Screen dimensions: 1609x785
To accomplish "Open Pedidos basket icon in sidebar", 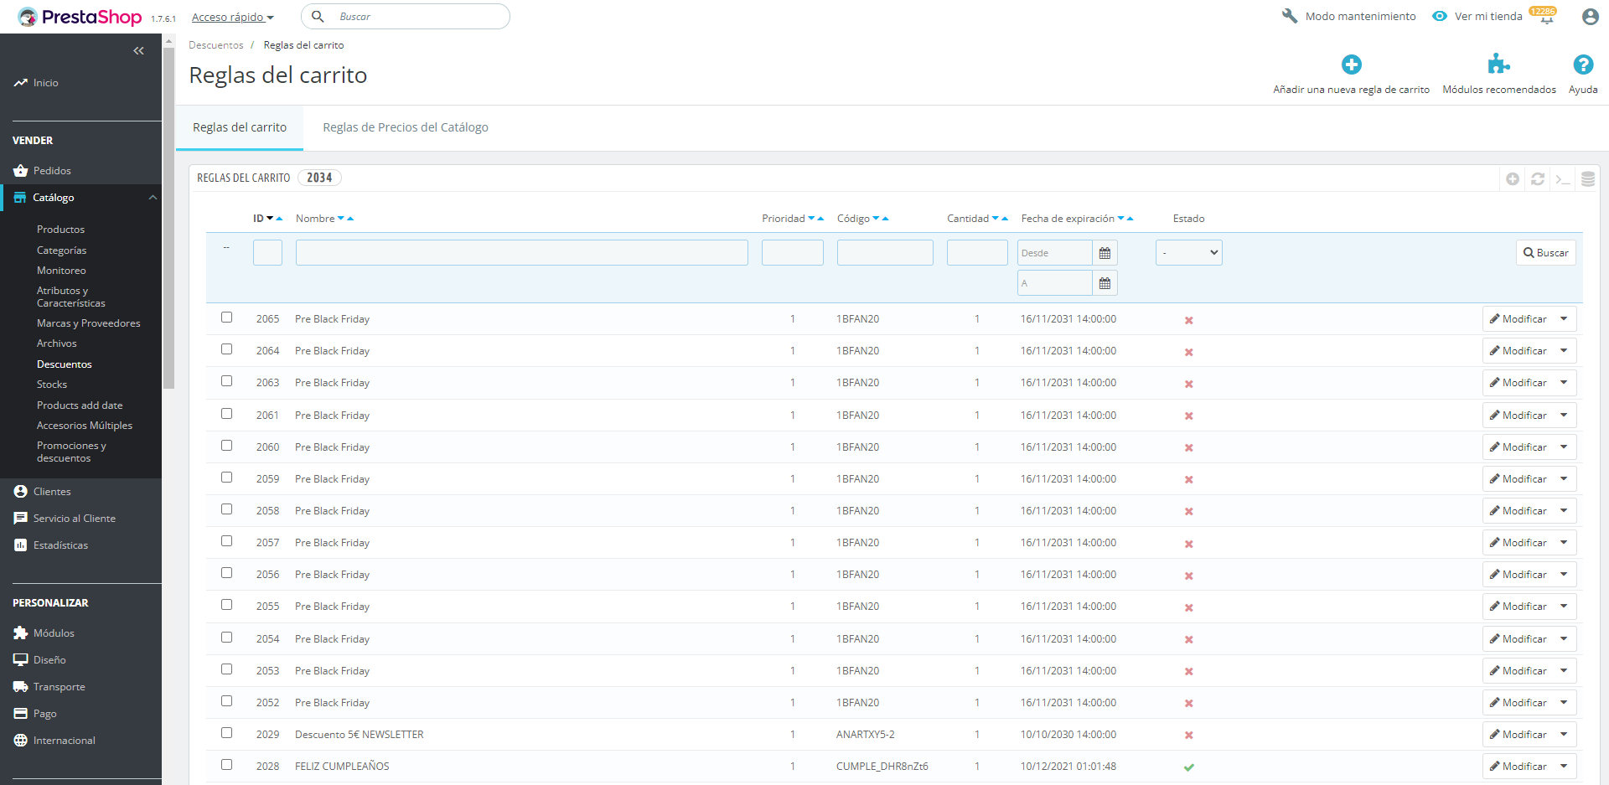I will tap(21, 171).
